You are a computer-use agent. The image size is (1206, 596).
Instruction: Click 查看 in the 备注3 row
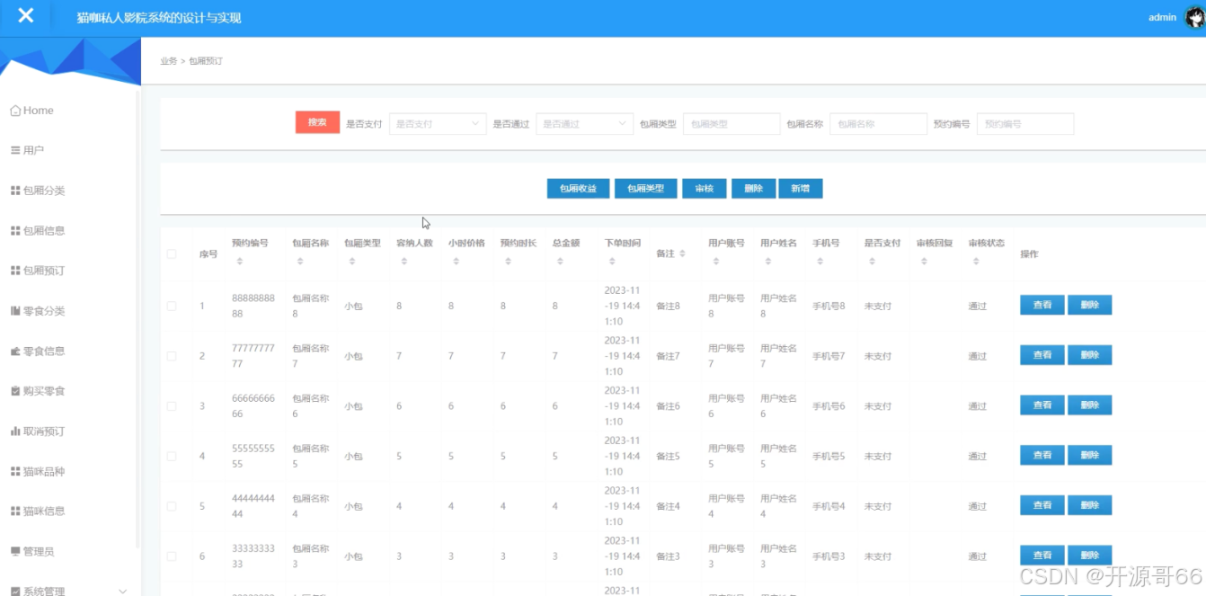[x=1042, y=556]
